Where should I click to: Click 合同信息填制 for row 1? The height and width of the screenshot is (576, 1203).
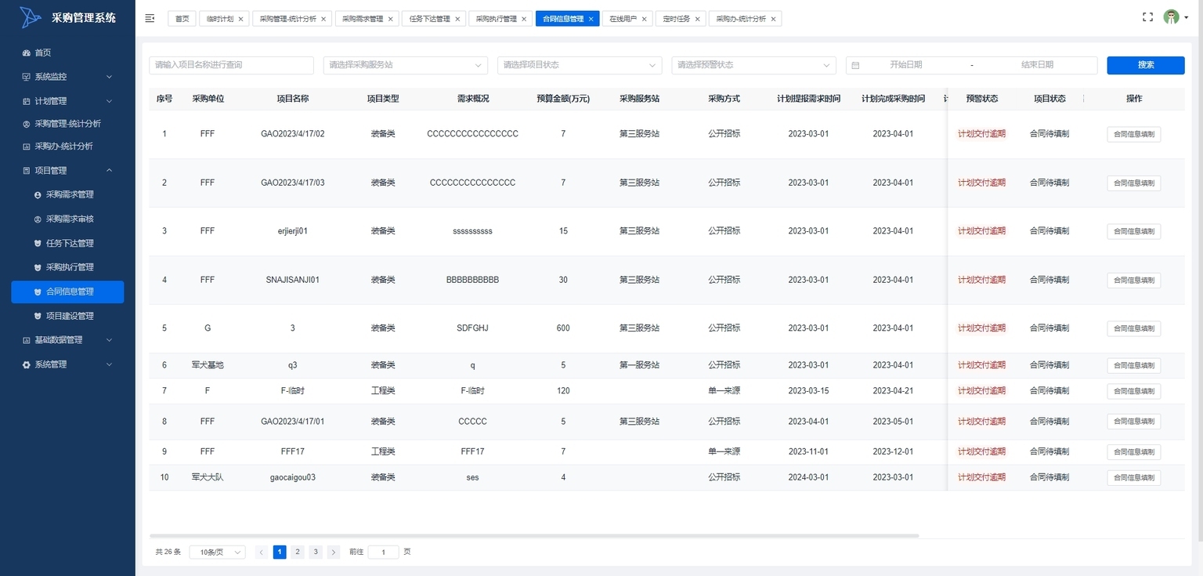(1133, 134)
